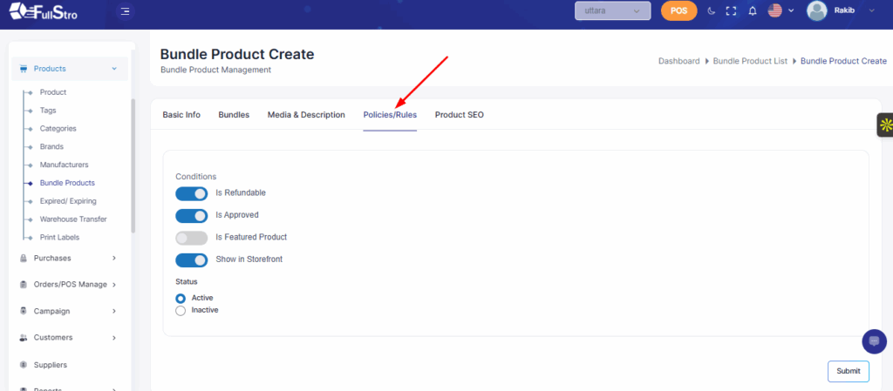Toggle dark mode moon icon
This screenshot has width=893, height=391.
pos(711,11)
